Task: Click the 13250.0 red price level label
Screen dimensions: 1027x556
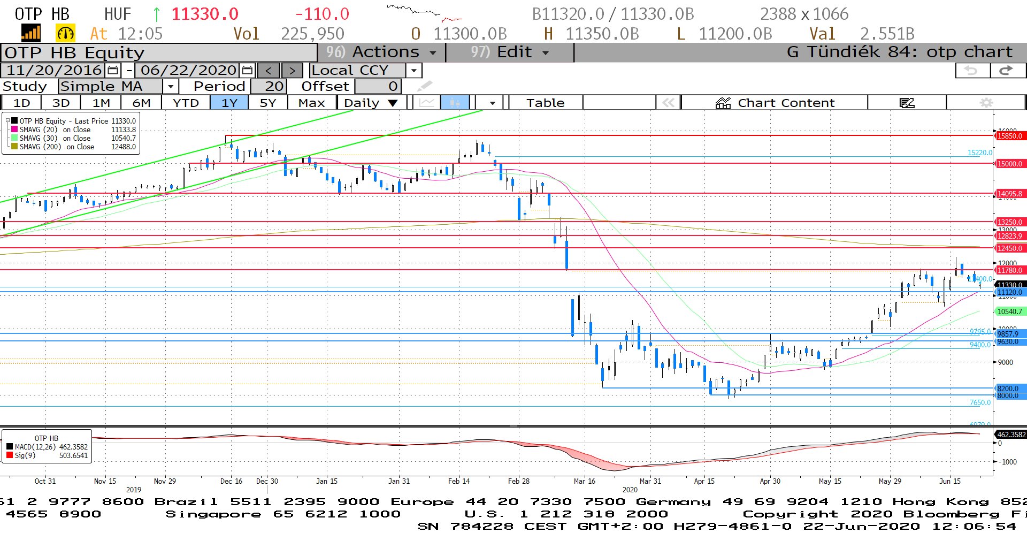Action: click(1010, 222)
